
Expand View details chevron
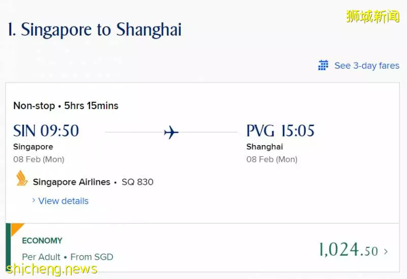(x=34, y=200)
